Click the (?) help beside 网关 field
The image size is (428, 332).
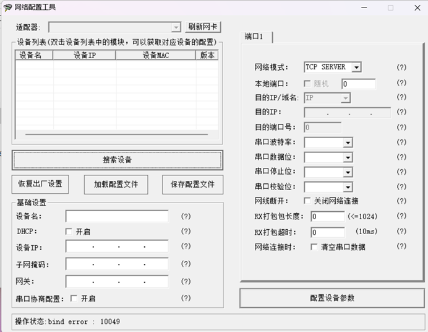pyautogui.click(x=186, y=282)
